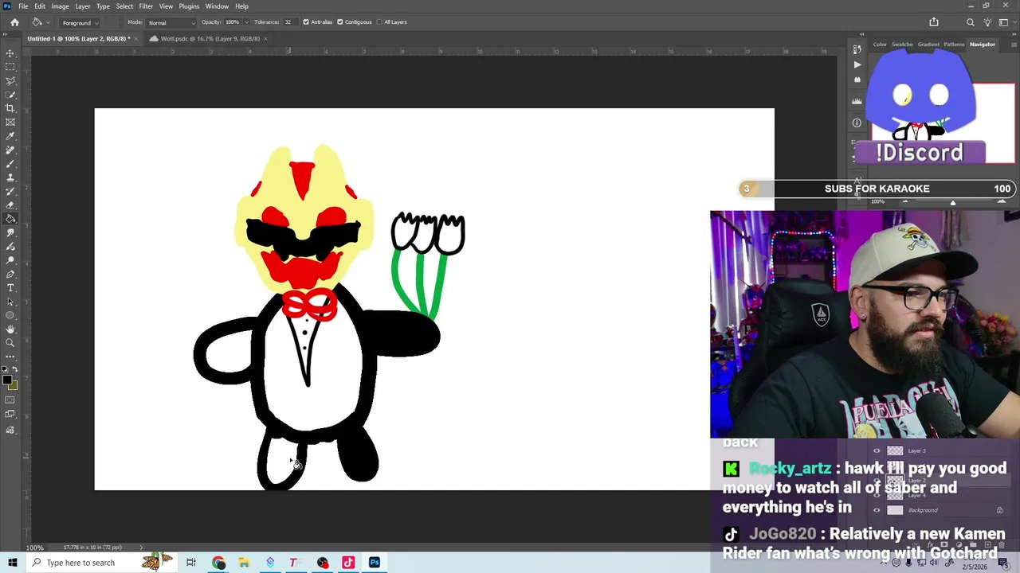This screenshot has height=573, width=1020.
Task: Expand the status bar info arrow
Action: (x=141, y=548)
